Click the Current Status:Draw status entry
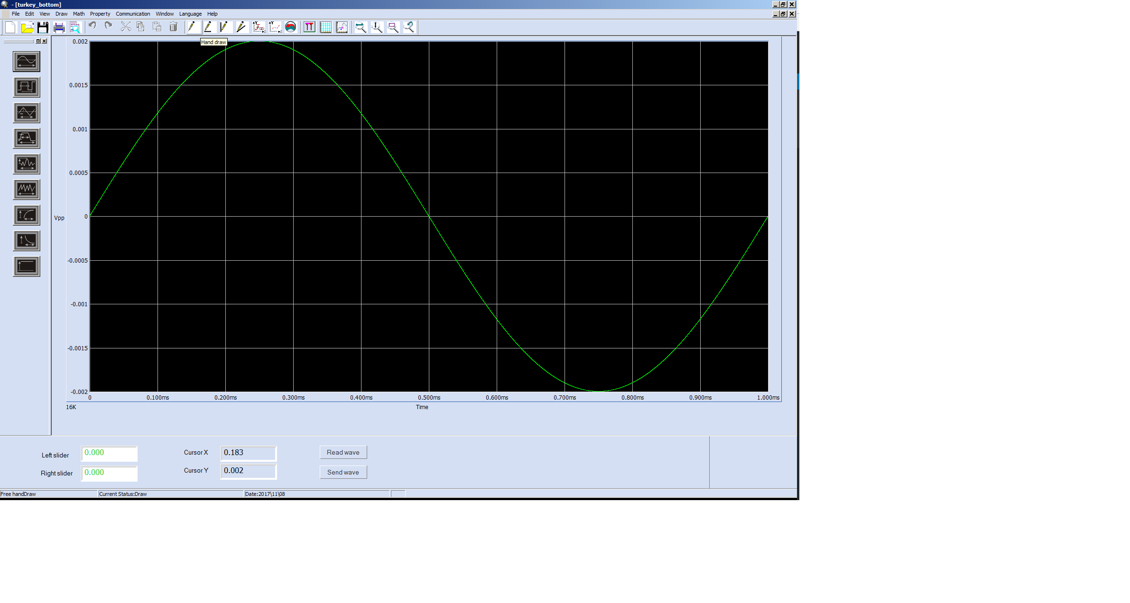This screenshot has width=1130, height=603. pos(171,494)
